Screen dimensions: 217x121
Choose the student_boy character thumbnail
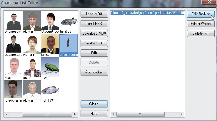[50, 21]
